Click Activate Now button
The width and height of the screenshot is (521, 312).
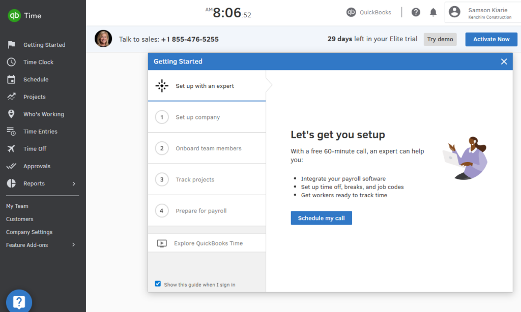point(491,39)
